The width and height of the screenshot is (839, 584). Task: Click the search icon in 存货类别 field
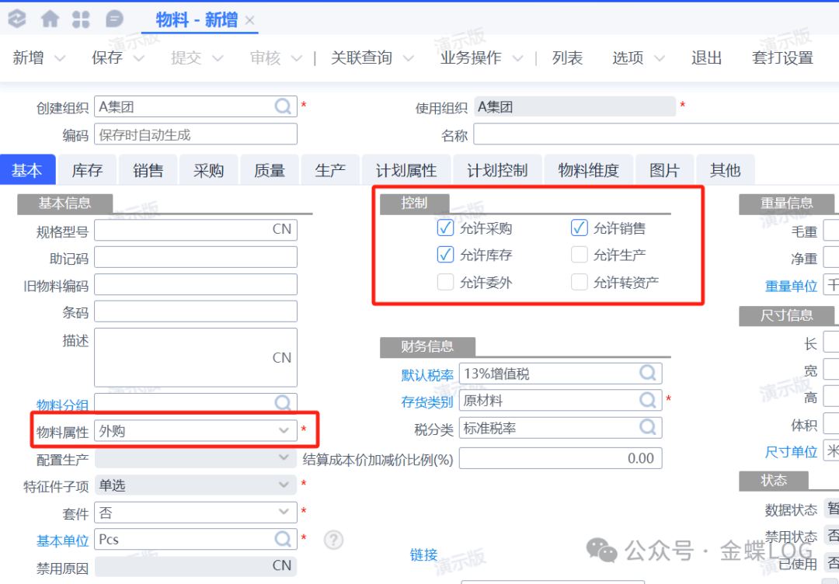coord(648,401)
